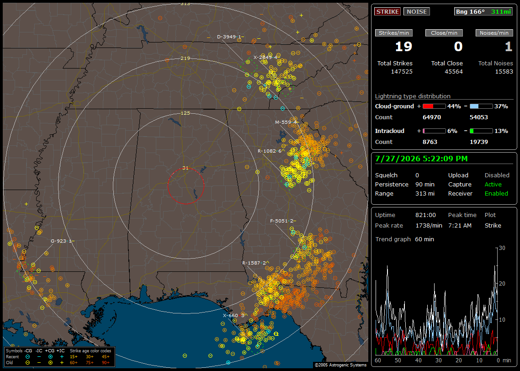
Task: Click the Upload status Disabled
Action: (x=497, y=175)
